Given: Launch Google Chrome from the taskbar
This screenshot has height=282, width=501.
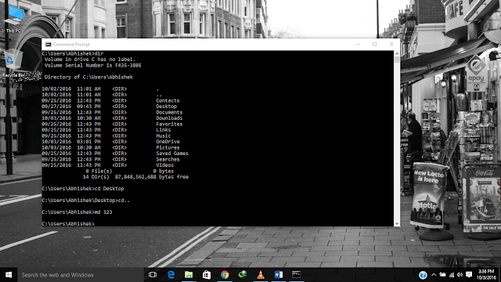Looking at the screenshot, I should [225, 275].
